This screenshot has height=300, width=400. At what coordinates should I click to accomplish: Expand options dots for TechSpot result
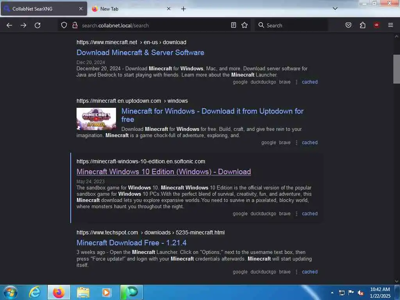[x=296, y=272]
